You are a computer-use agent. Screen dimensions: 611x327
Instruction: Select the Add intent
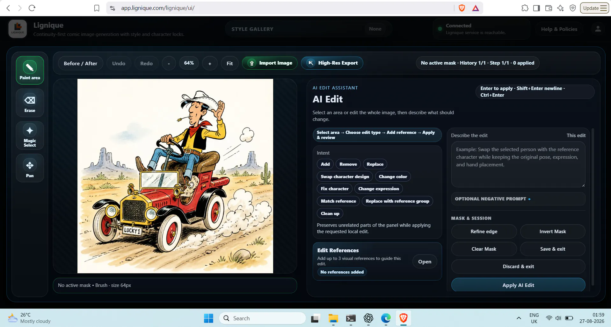[x=325, y=164]
